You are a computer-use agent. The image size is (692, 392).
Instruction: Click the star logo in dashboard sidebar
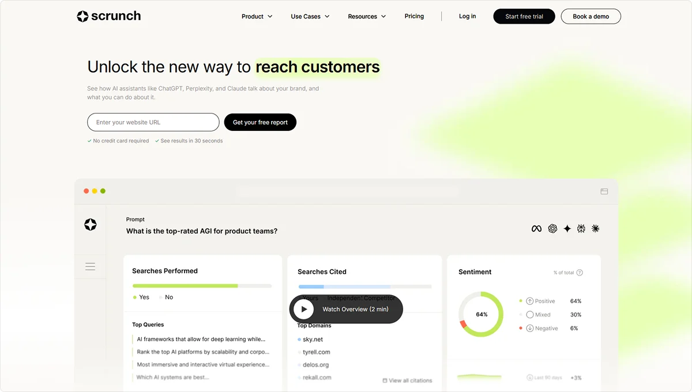90,225
